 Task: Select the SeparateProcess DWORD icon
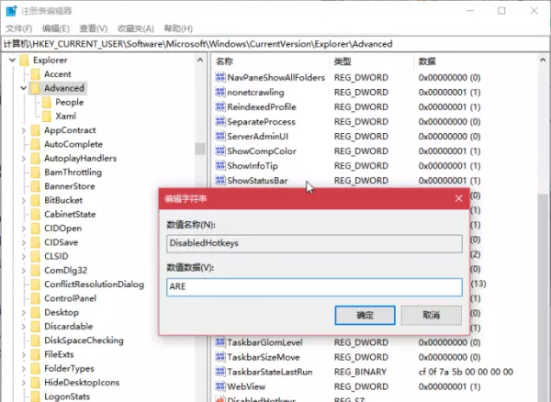click(x=220, y=121)
